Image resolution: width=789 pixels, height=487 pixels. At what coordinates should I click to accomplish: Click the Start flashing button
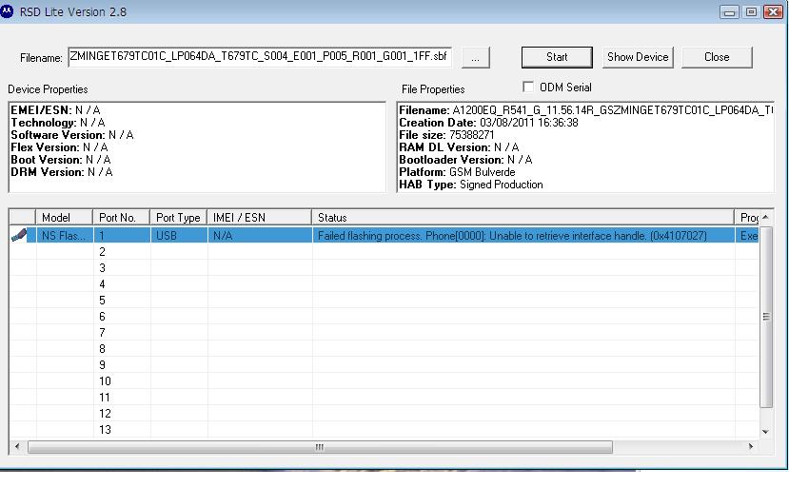tap(557, 57)
